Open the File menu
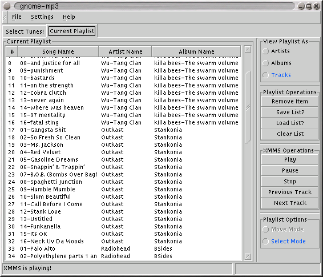This screenshot has height=277, width=323. (17, 17)
